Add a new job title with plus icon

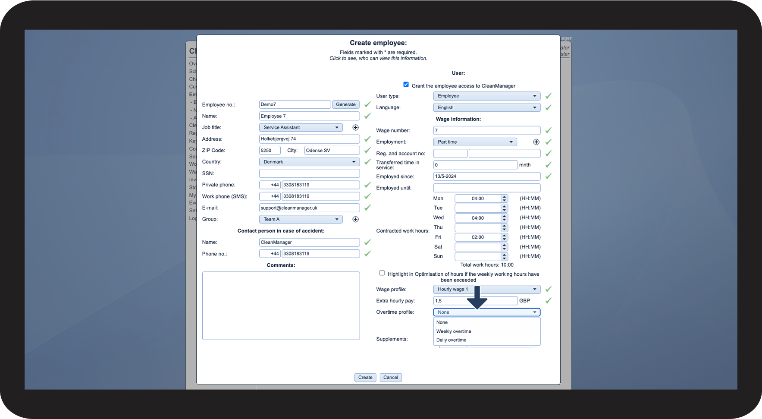tap(355, 127)
